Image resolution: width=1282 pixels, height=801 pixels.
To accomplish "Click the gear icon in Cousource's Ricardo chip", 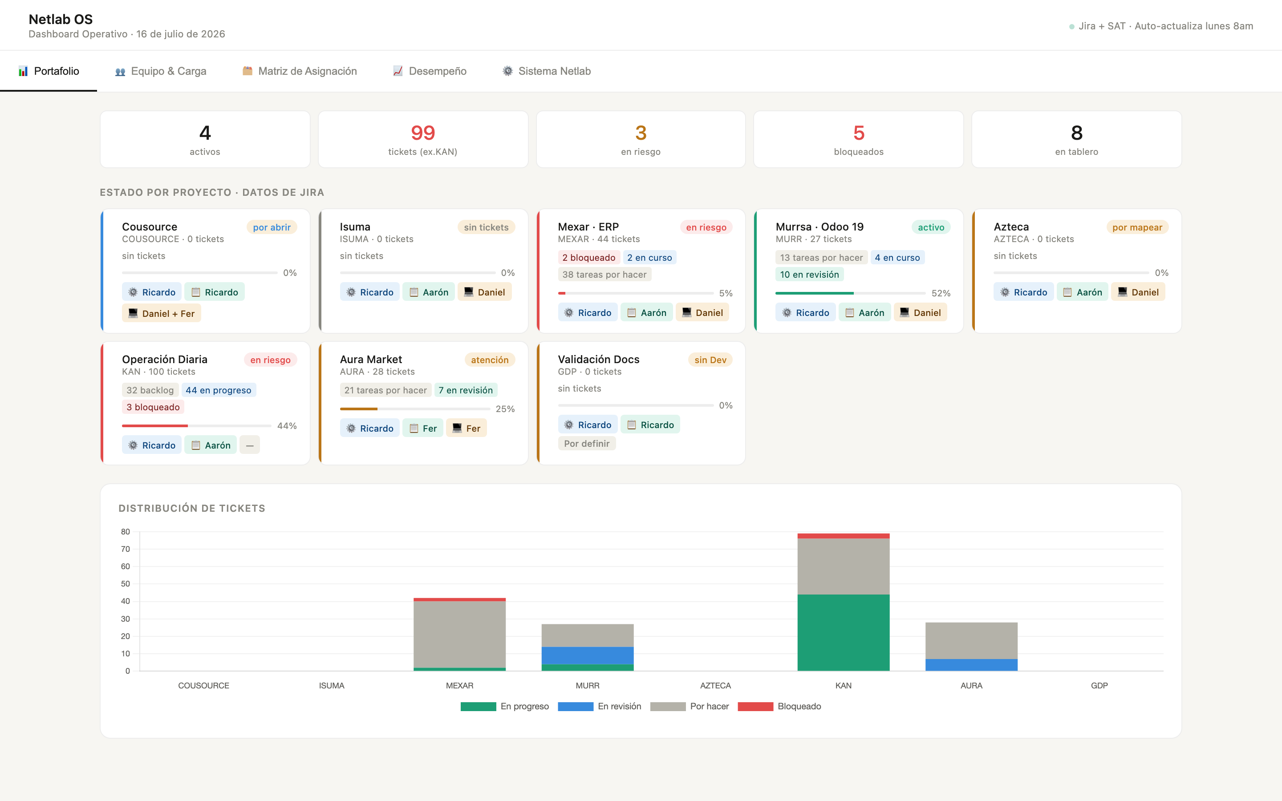I will click(133, 292).
